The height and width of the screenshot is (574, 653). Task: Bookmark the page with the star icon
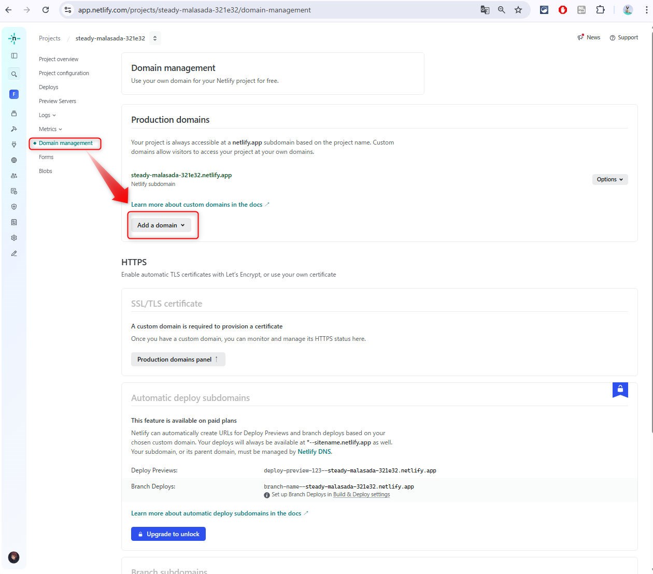tap(518, 10)
